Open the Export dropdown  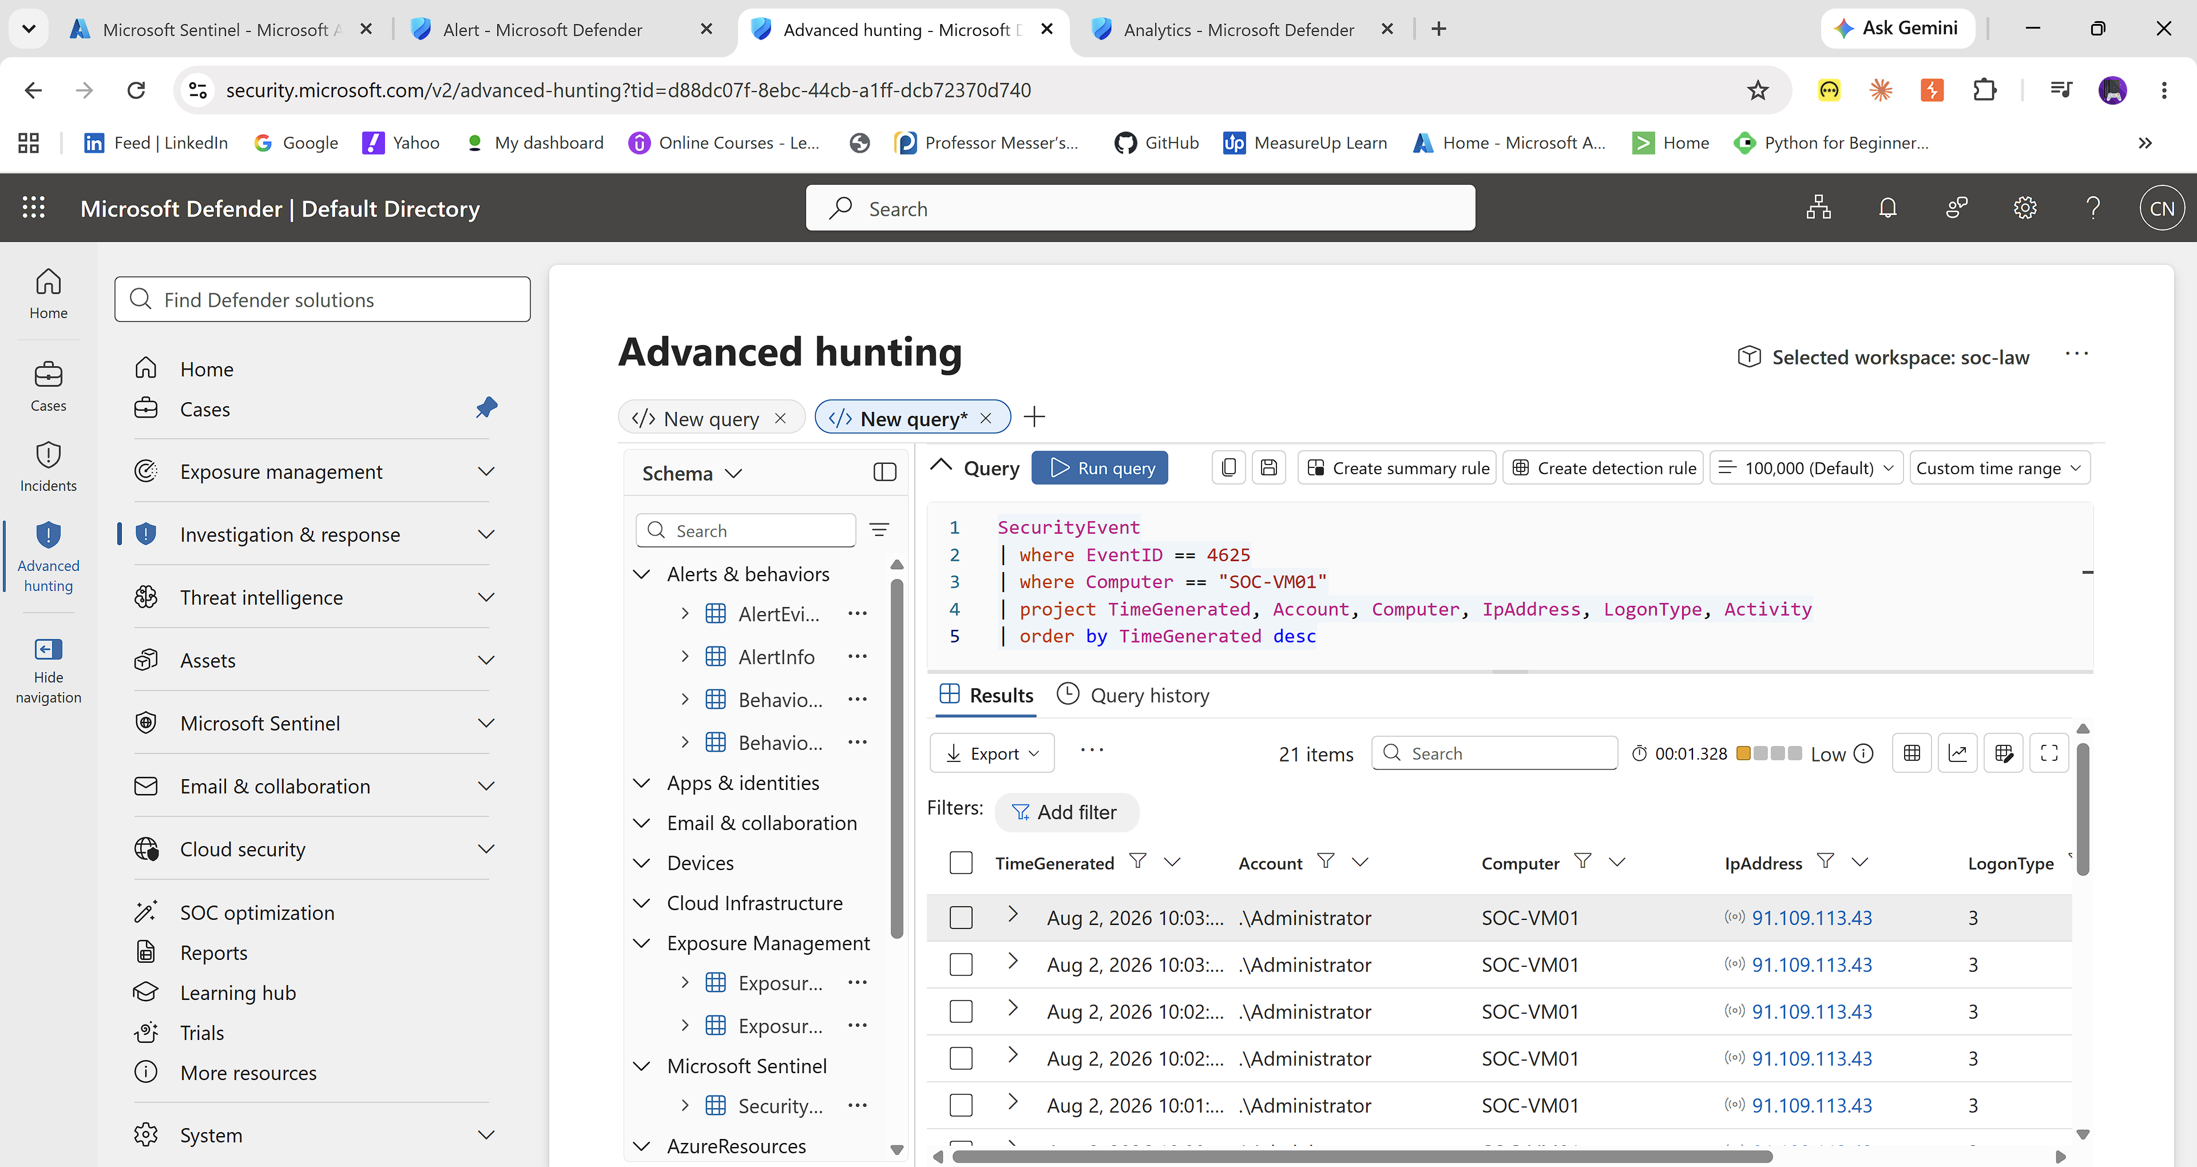pyautogui.click(x=992, y=752)
